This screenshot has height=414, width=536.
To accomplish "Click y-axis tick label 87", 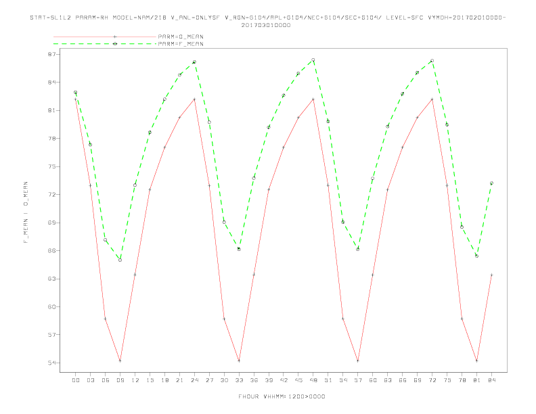I will pos(52,54).
